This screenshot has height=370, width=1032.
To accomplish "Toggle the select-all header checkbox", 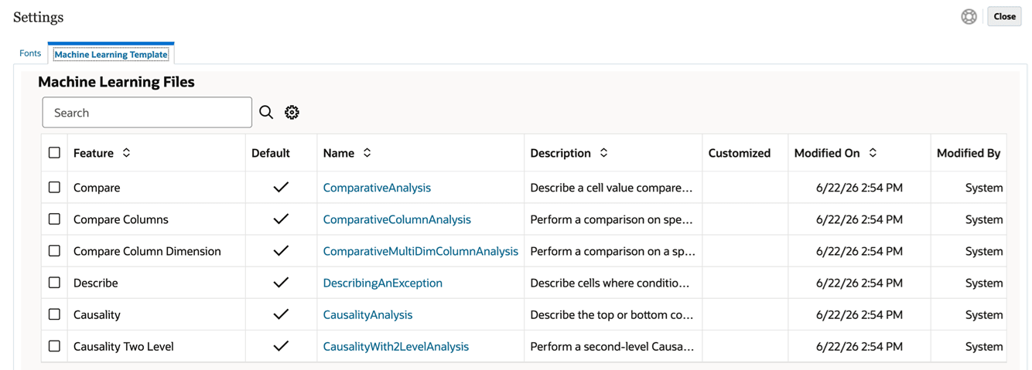I will click(54, 152).
